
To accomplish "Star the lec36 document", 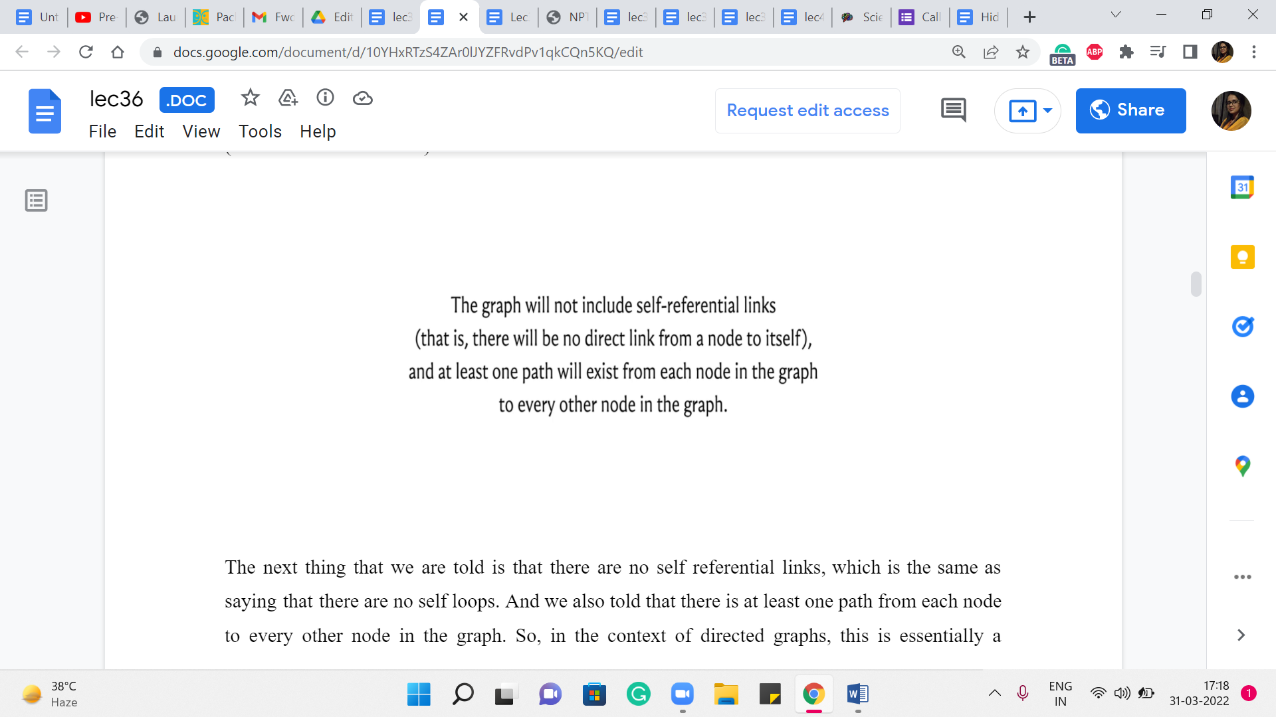I will tap(250, 98).
